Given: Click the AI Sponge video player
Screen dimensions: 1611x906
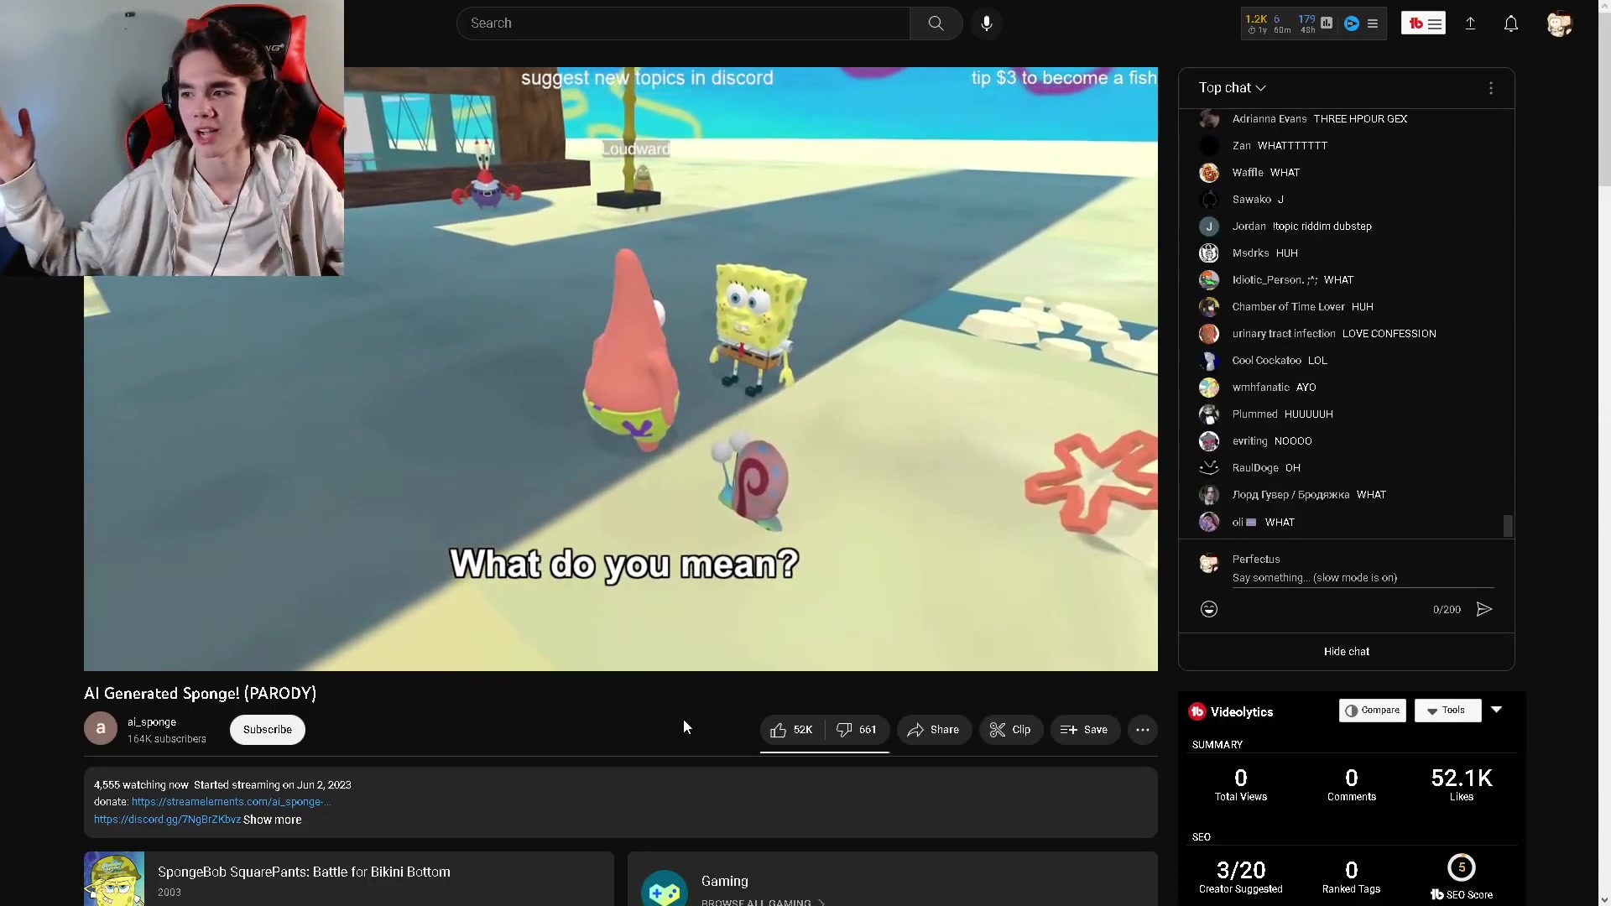Looking at the screenshot, I should point(621,369).
